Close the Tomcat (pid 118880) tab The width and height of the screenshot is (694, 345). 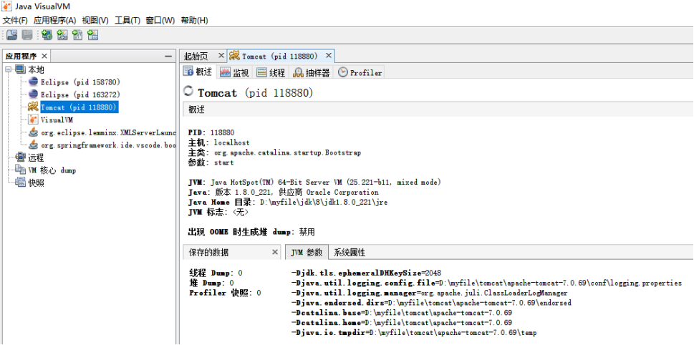coord(329,56)
